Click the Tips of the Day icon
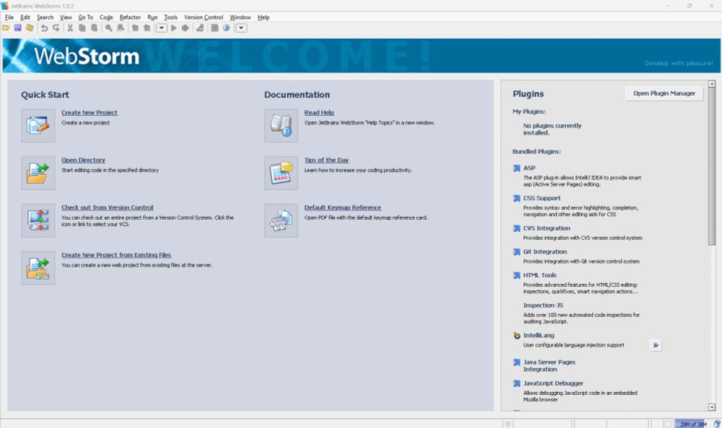 tap(281, 173)
